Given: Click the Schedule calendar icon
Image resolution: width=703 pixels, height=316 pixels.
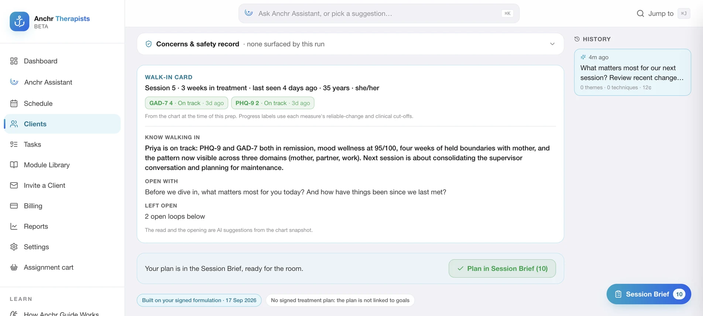Looking at the screenshot, I should (x=14, y=103).
